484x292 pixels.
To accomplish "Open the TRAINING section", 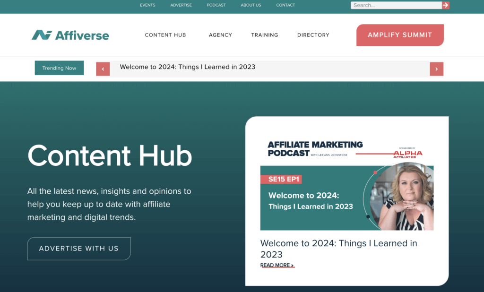I will click(264, 35).
